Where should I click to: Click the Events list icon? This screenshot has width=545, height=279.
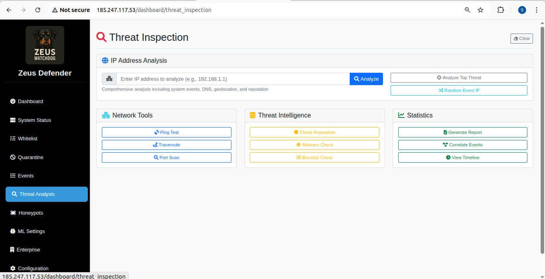13,176
